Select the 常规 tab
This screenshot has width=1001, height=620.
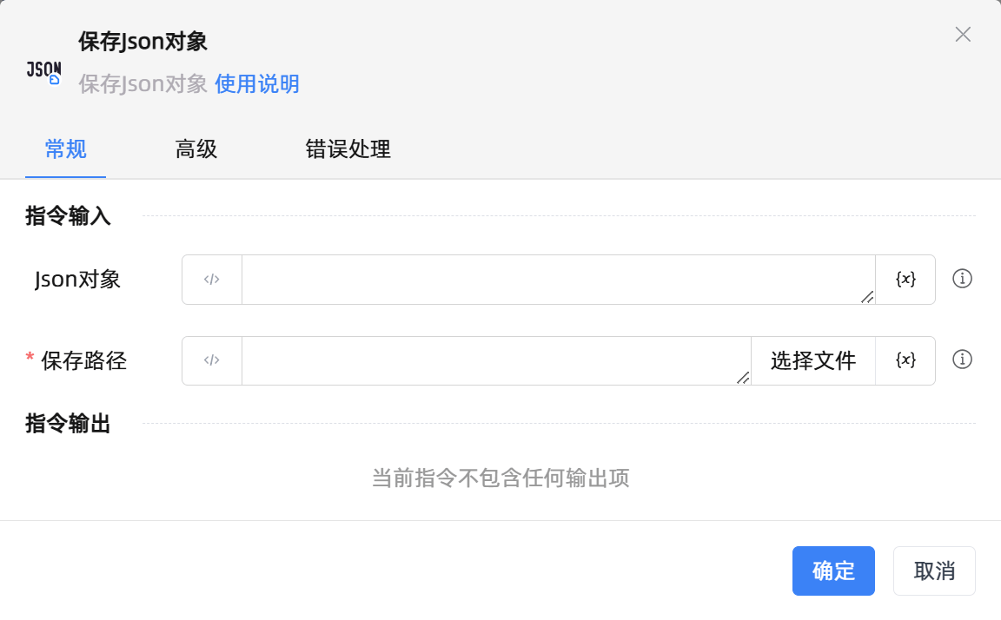[x=65, y=149]
